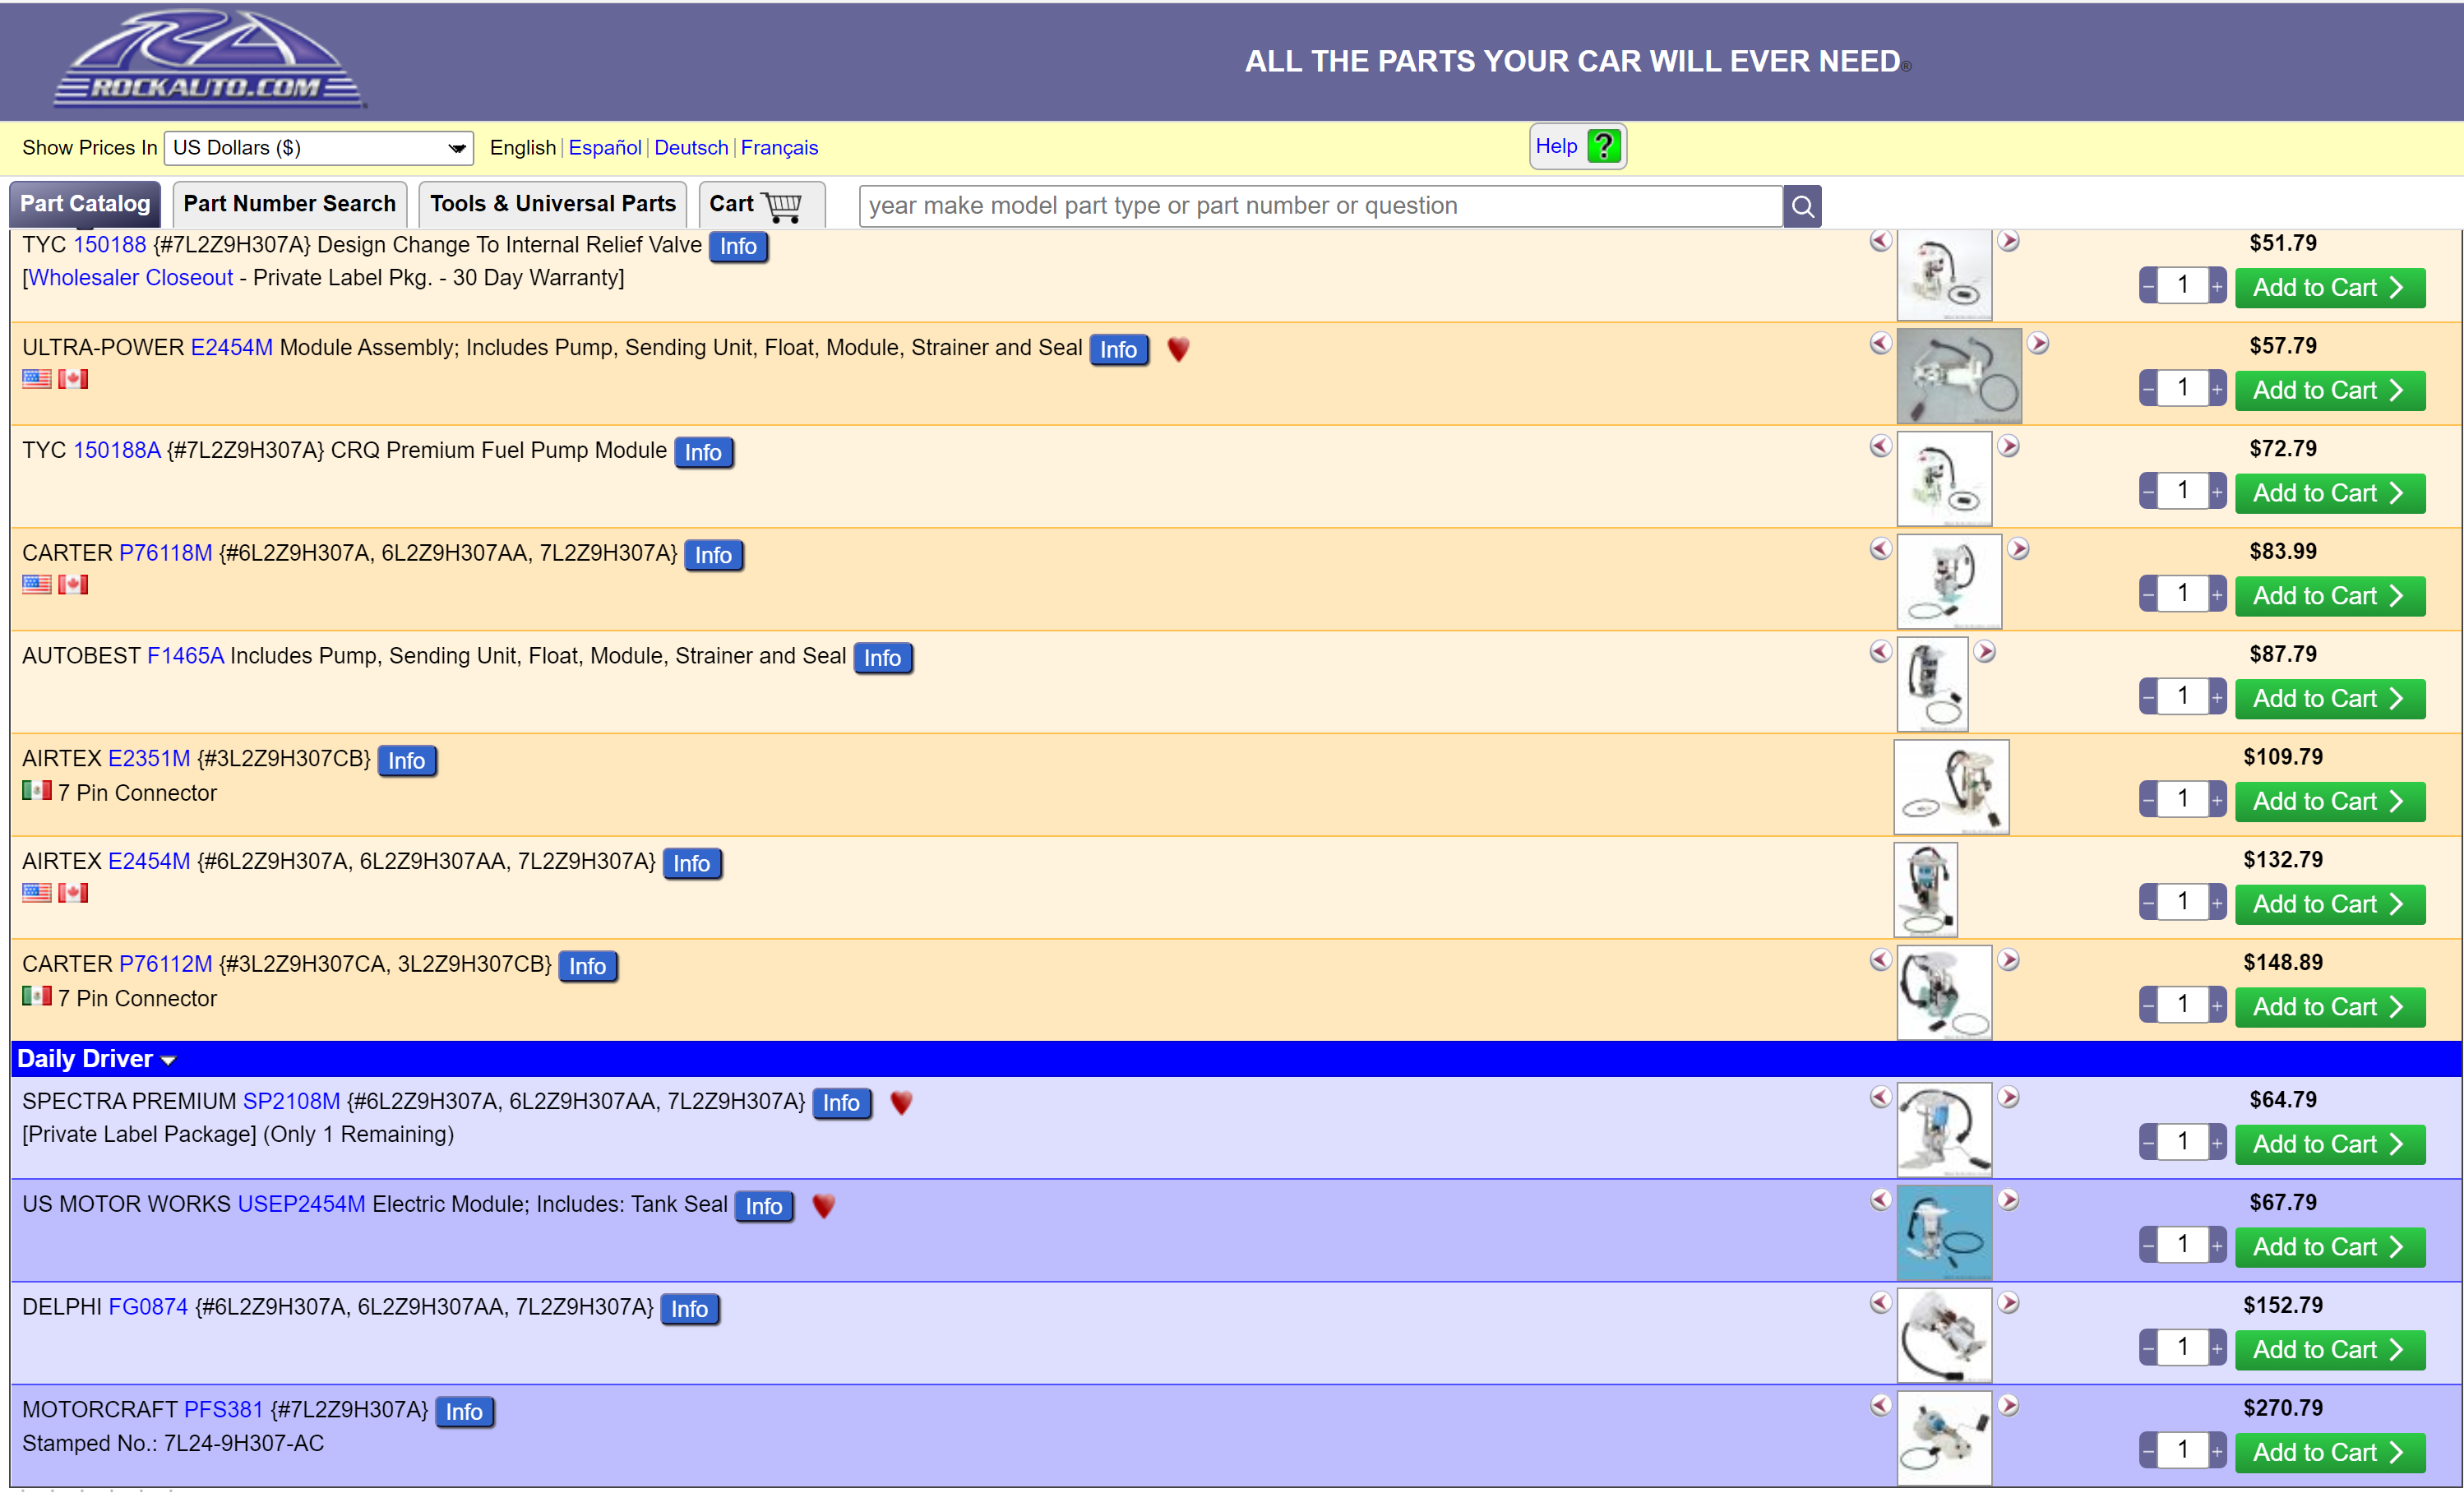Show next image for MOTORCRAFT PFS381
The image size is (2464, 1493).
point(2008,1406)
